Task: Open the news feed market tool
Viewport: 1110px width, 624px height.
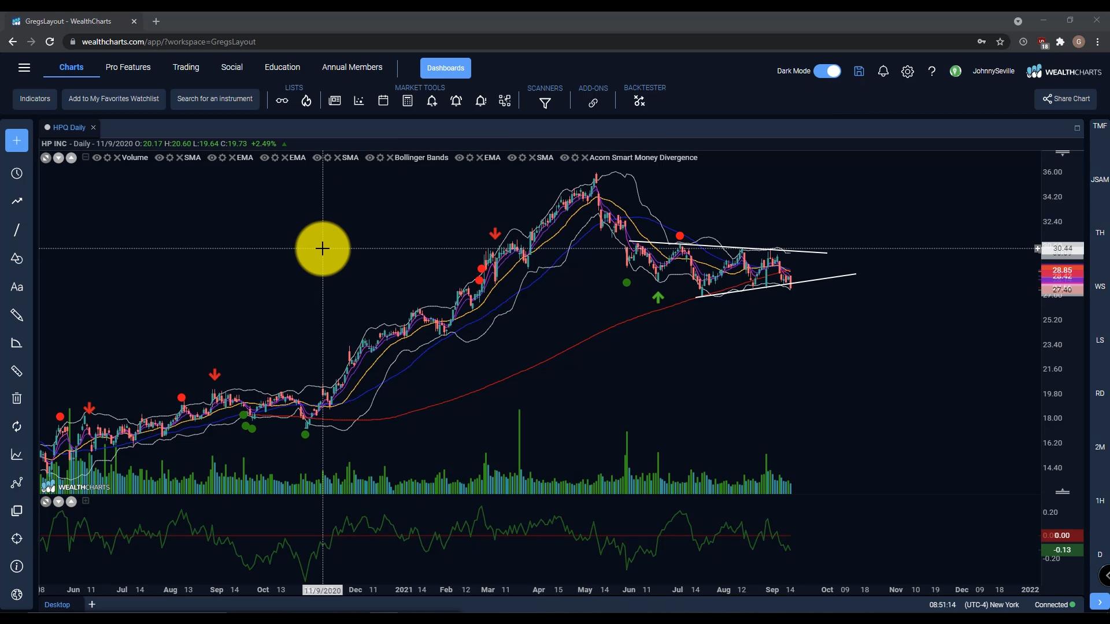Action: (335, 101)
